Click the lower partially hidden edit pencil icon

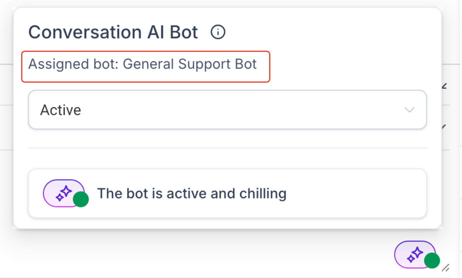tap(444, 127)
